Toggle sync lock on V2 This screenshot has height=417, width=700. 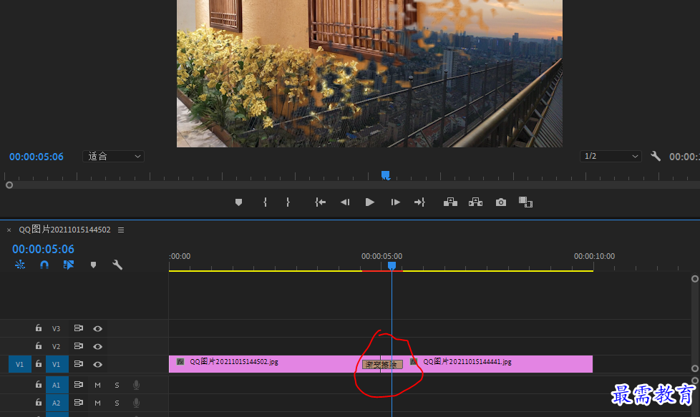(79, 346)
